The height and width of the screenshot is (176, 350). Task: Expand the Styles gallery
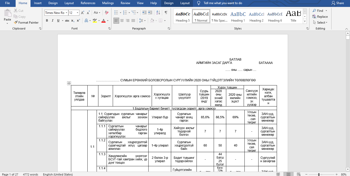pos(305,21)
